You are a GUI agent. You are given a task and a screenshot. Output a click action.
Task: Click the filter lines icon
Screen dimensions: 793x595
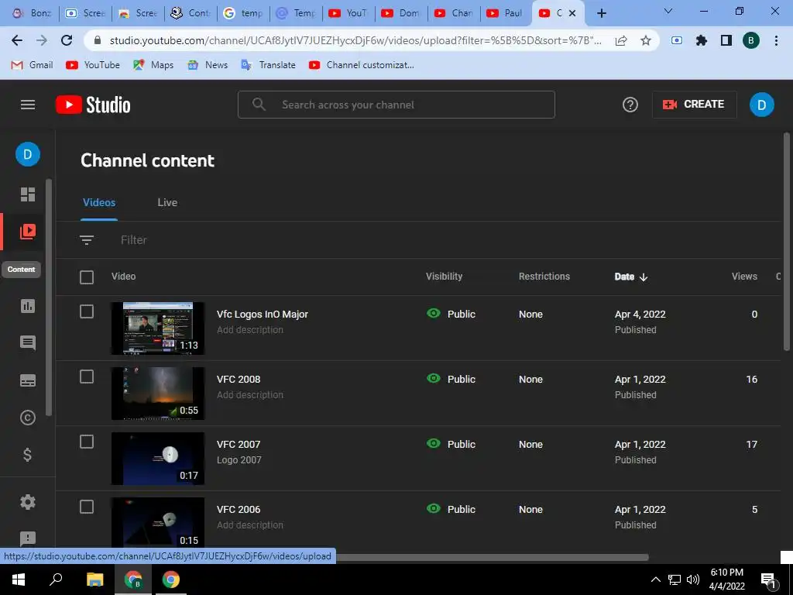point(87,240)
